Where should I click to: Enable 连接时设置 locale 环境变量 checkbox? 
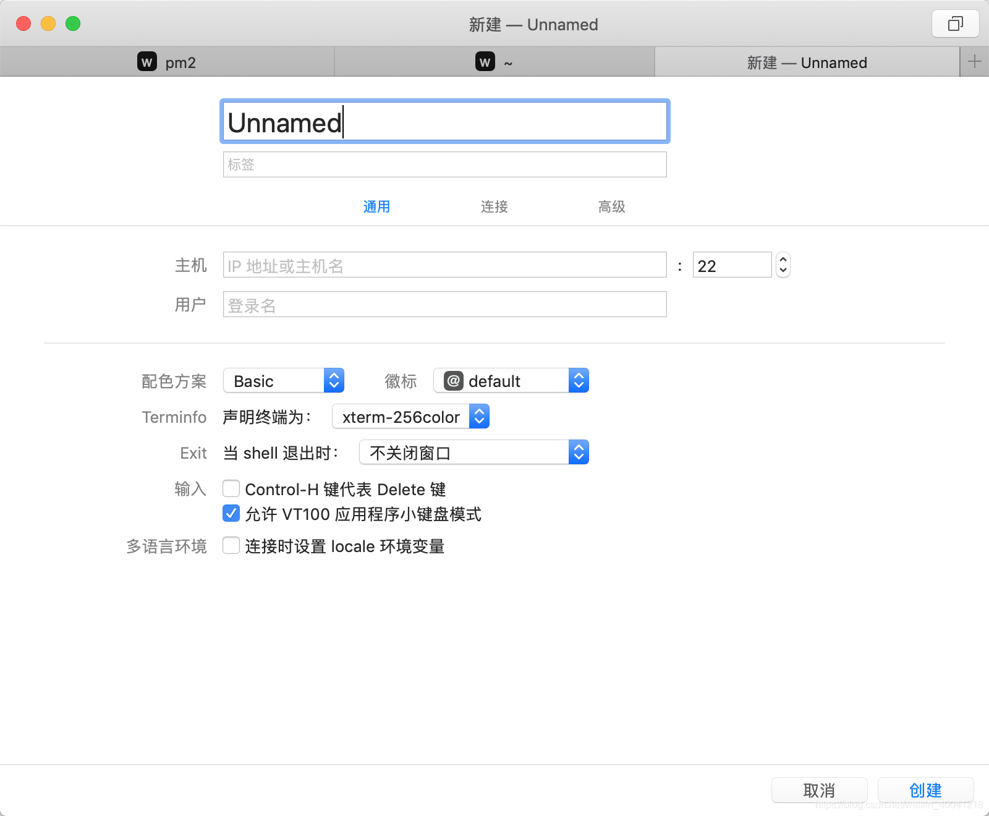(x=231, y=545)
